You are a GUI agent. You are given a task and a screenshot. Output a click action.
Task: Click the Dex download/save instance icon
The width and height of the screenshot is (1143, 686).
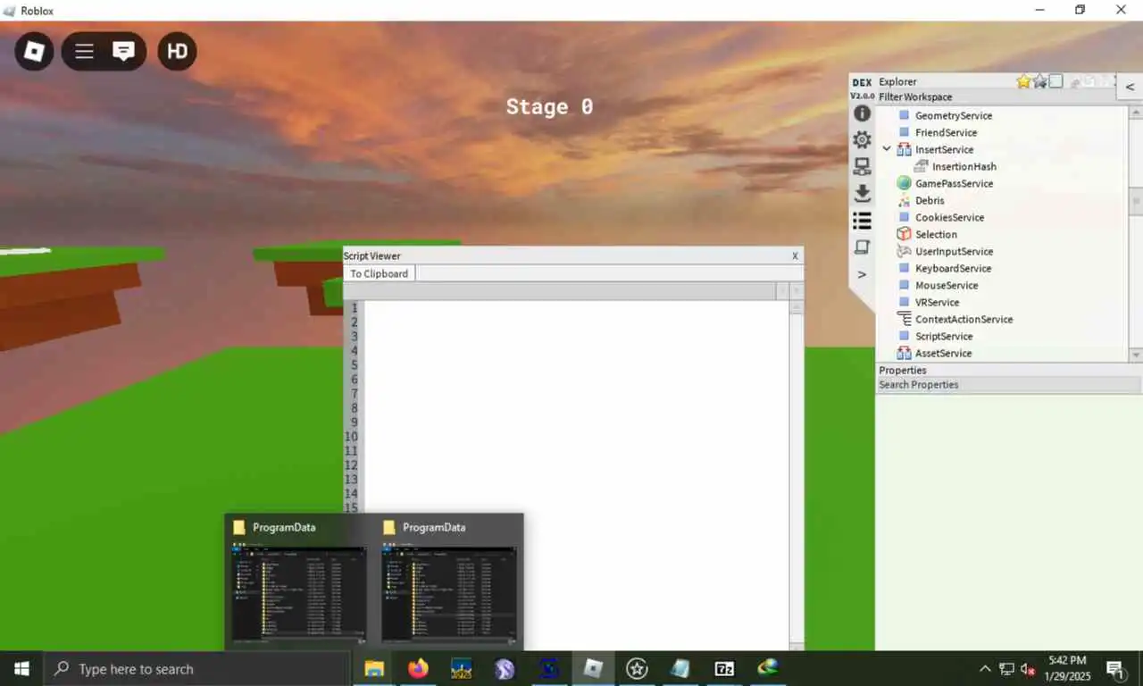tap(862, 194)
